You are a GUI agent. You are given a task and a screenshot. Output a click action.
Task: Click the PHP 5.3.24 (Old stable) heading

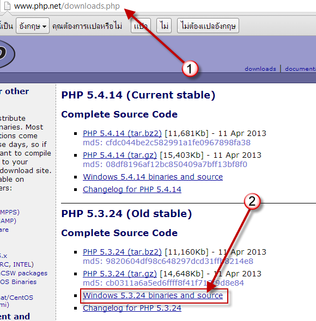pos(126,214)
